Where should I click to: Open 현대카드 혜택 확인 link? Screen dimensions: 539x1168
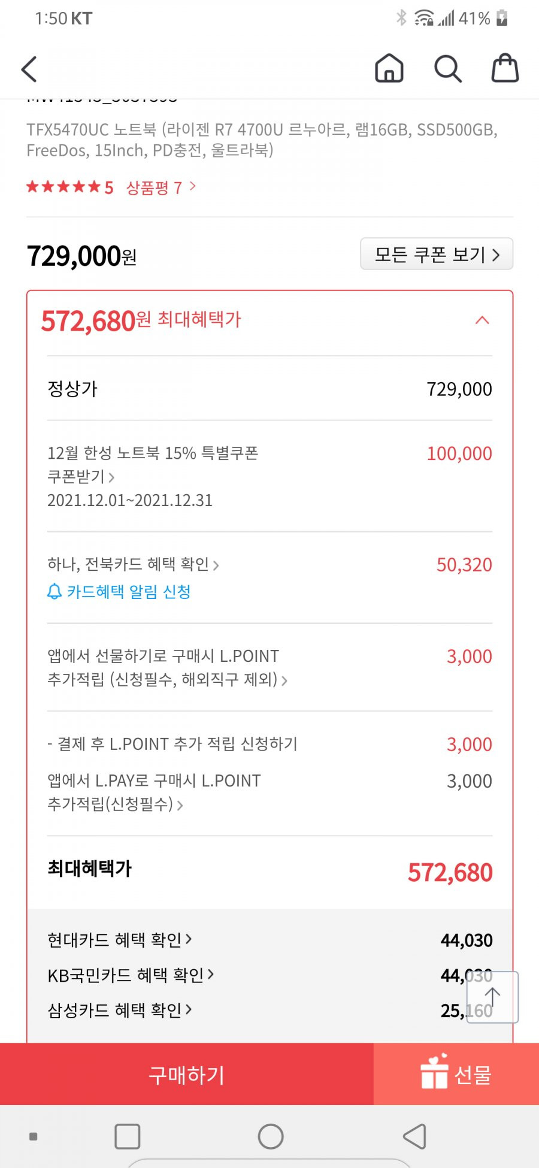(x=120, y=940)
